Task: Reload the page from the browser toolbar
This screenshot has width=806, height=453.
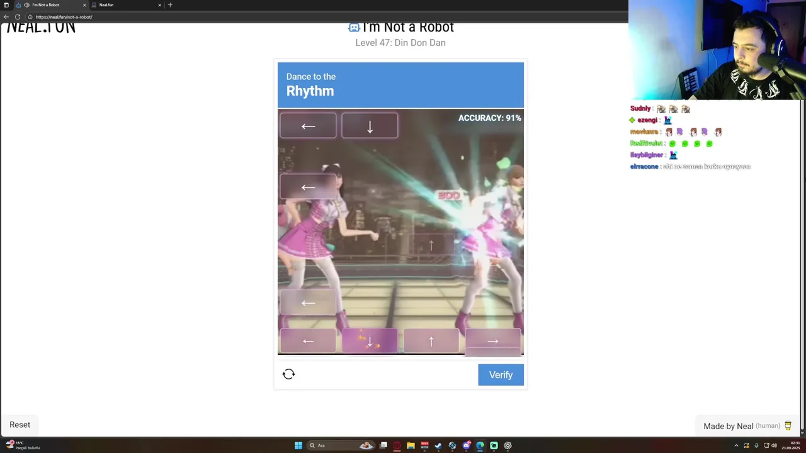Action: (x=18, y=17)
